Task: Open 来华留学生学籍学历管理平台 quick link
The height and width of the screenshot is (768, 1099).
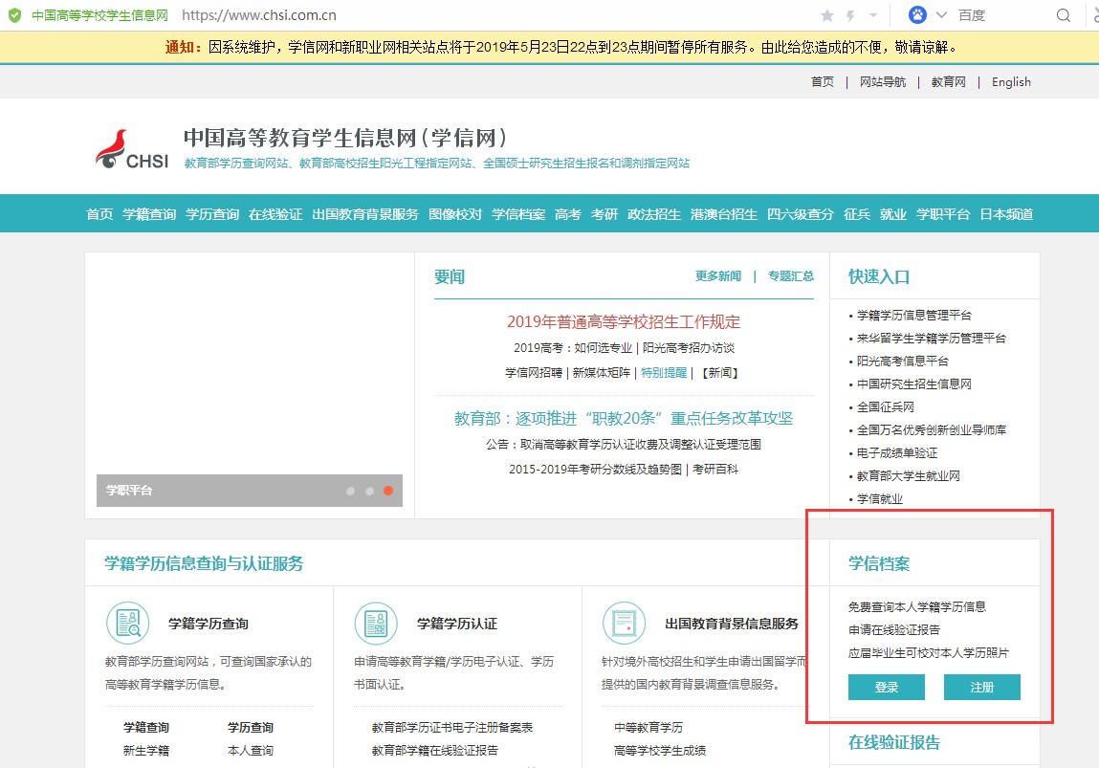Action: (932, 339)
